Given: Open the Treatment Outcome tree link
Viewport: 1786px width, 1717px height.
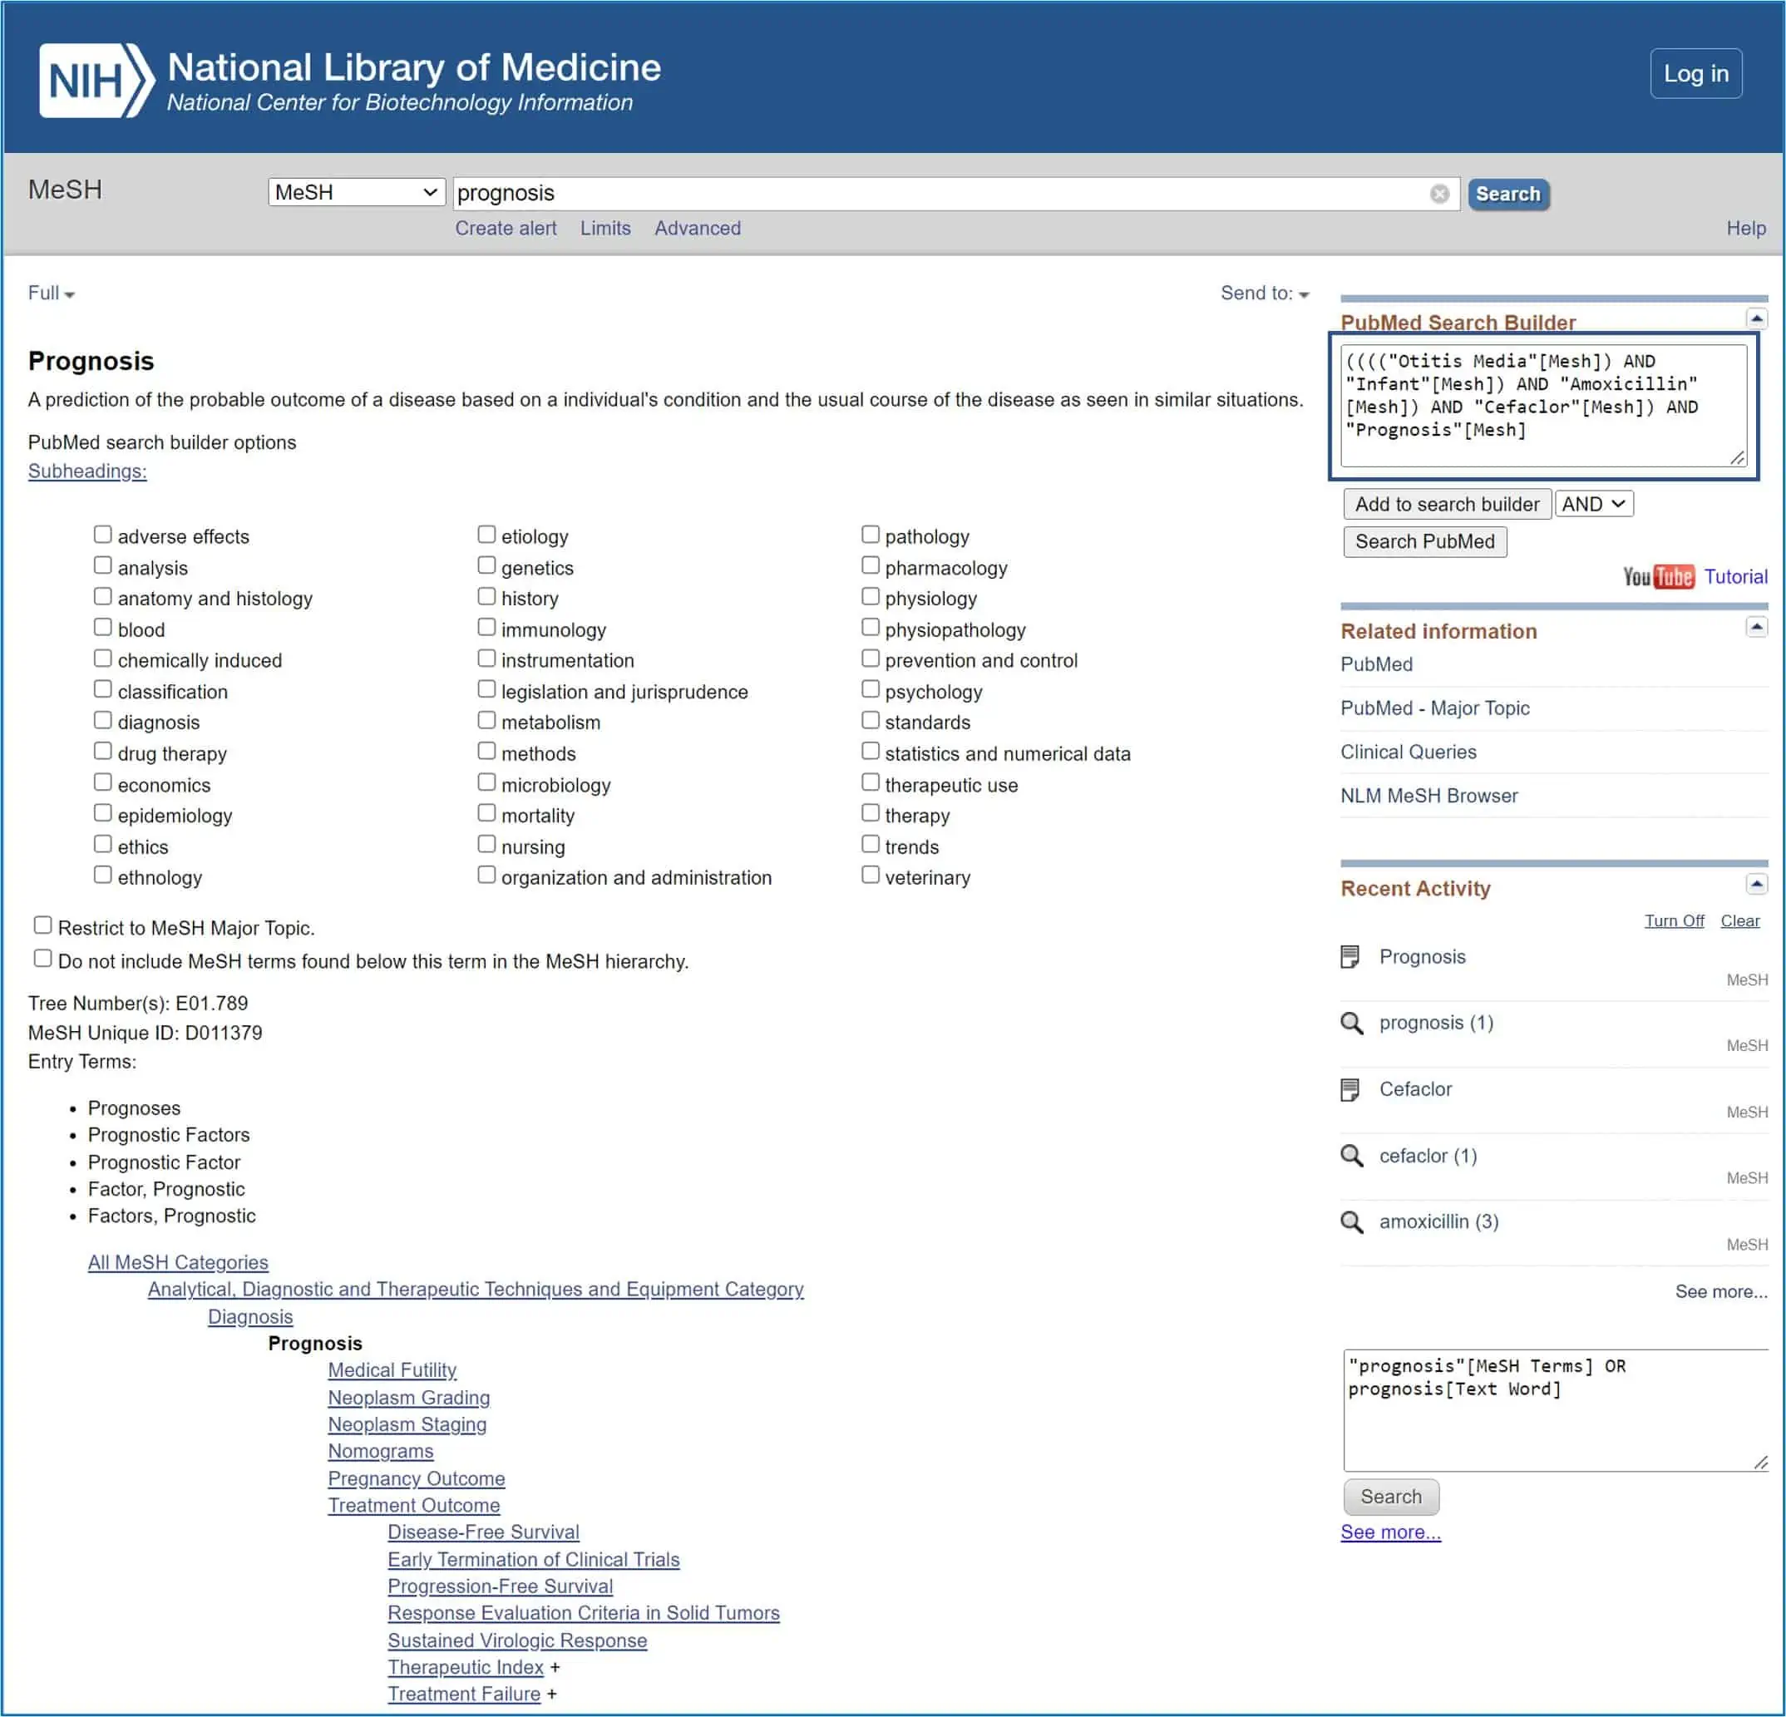Looking at the screenshot, I should (x=414, y=1505).
